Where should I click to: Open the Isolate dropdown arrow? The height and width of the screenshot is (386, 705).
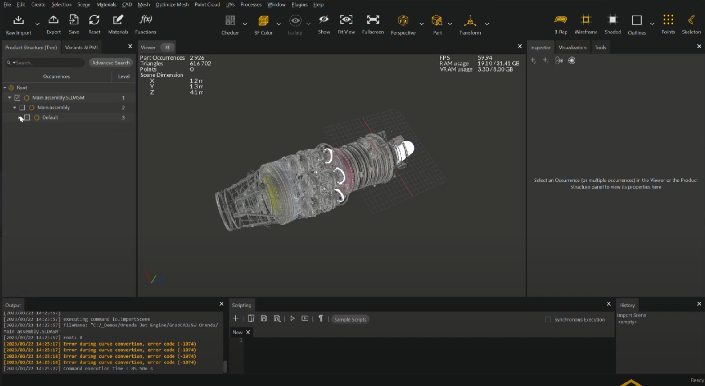308,24
